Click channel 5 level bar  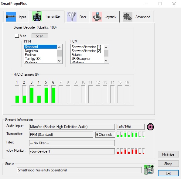[46, 94]
